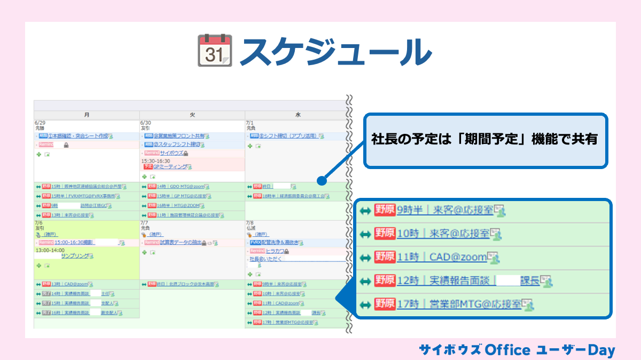The width and height of the screenshot is (641, 360).
Task: Click the folder-add icon under 6/29
Action: (x=47, y=154)
